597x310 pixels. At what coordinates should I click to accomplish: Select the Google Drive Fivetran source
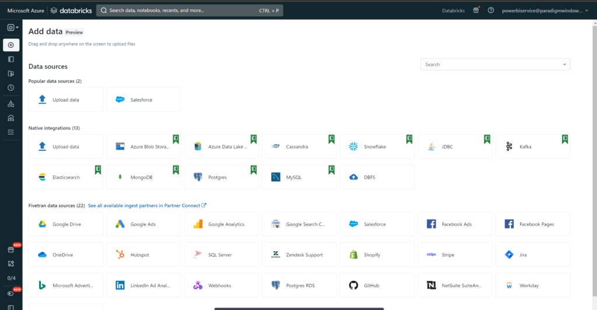(x=65, y=224)
